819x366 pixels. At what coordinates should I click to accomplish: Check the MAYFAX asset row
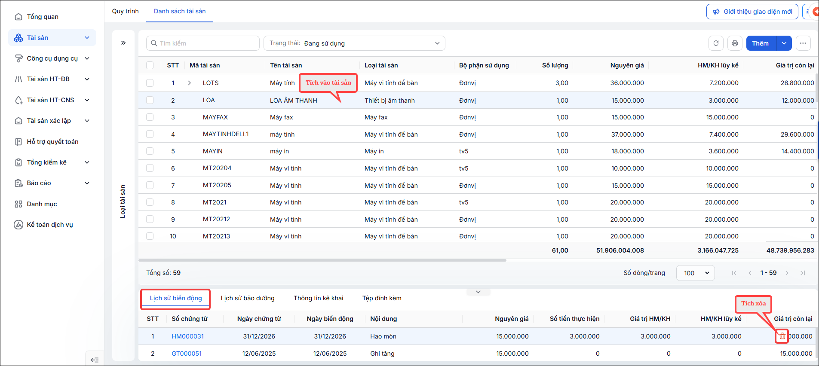tap(150, 117)
